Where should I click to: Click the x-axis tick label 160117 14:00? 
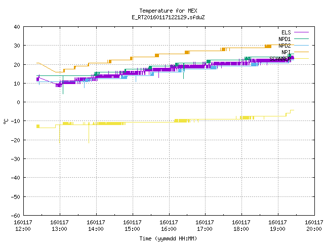(x=96, y=225)
